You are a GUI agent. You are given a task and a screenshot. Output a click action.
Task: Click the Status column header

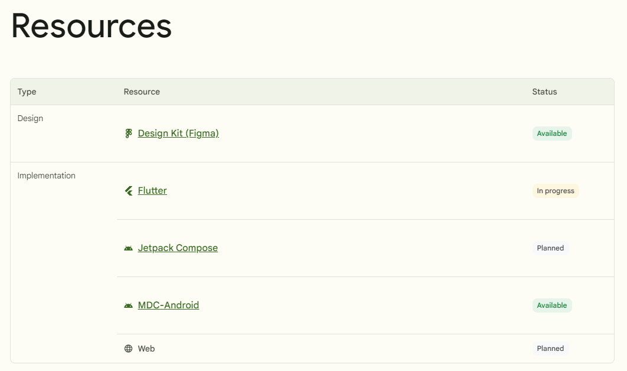point(544,92)
